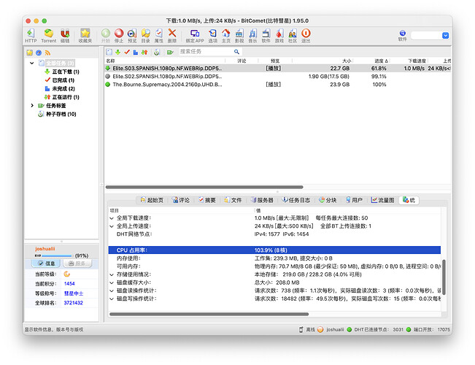
Task: Filter completed tasks with red checkmark icon
Action: (127, 52)
